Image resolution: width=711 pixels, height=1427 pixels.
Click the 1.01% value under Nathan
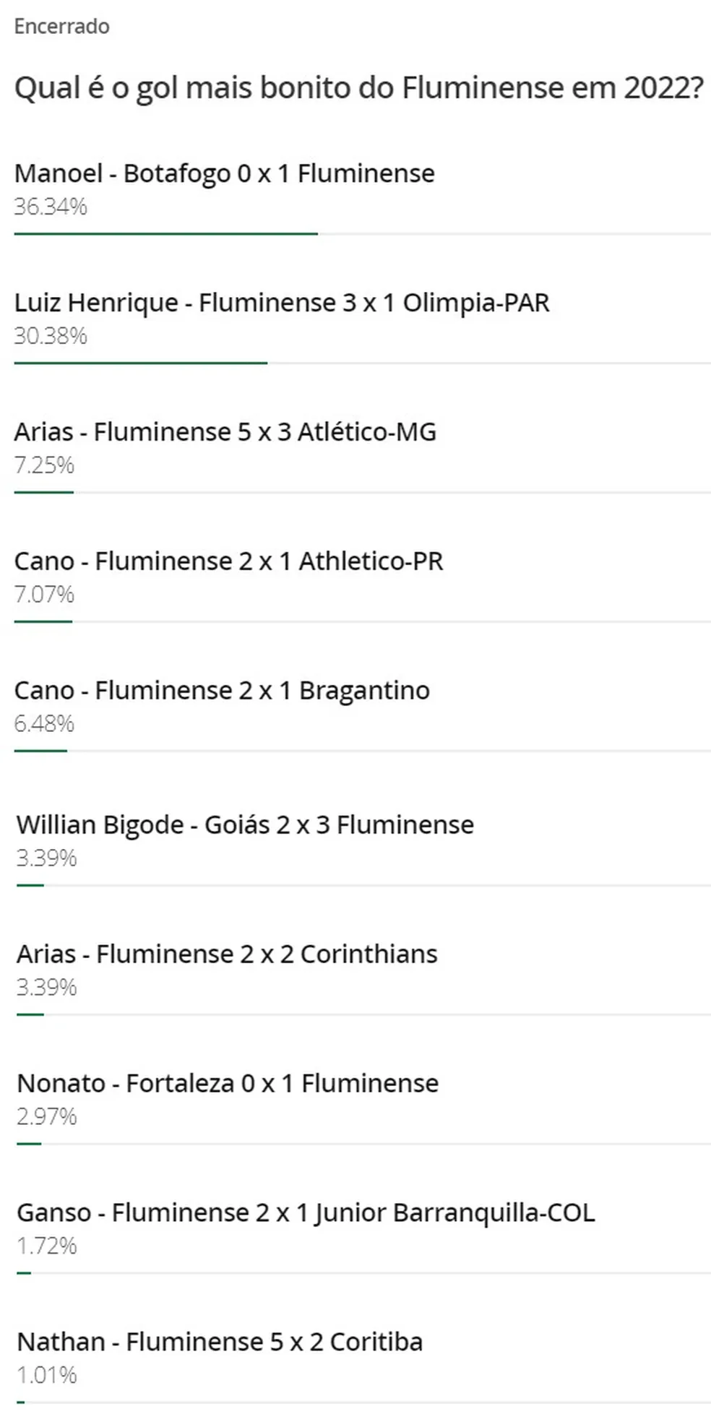click(47, 1376)
